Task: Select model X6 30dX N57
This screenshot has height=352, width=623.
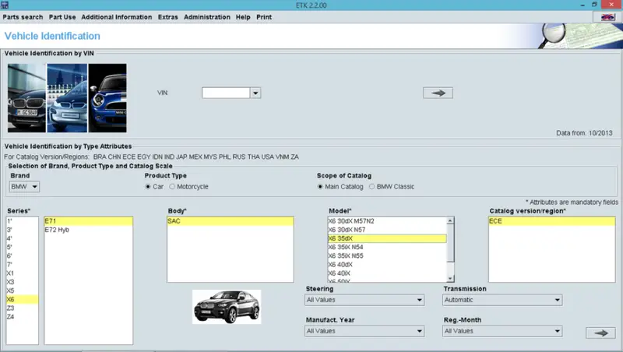Action: pyautogui.click(x=387, y=230)
